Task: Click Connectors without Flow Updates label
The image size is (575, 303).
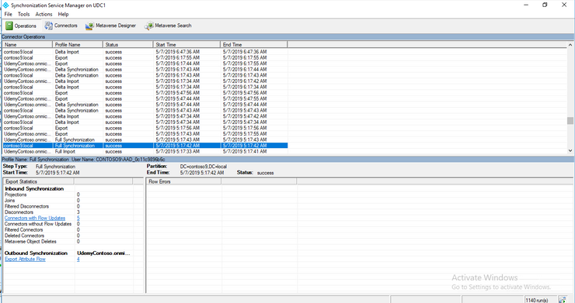Action: point(38,224)
